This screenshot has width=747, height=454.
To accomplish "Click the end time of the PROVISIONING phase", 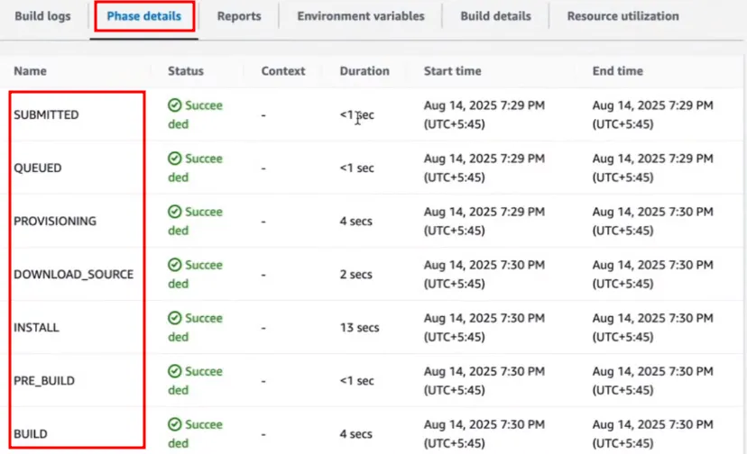I will (652, 222).
